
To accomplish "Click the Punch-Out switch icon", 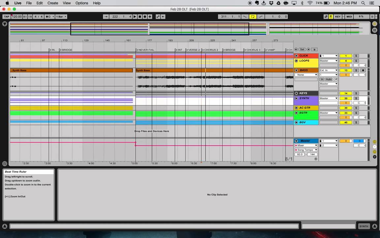I will click(x=261, y=17).
